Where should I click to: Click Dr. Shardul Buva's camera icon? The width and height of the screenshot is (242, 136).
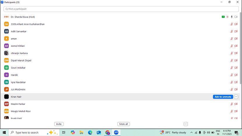click(x=236, y=17)
